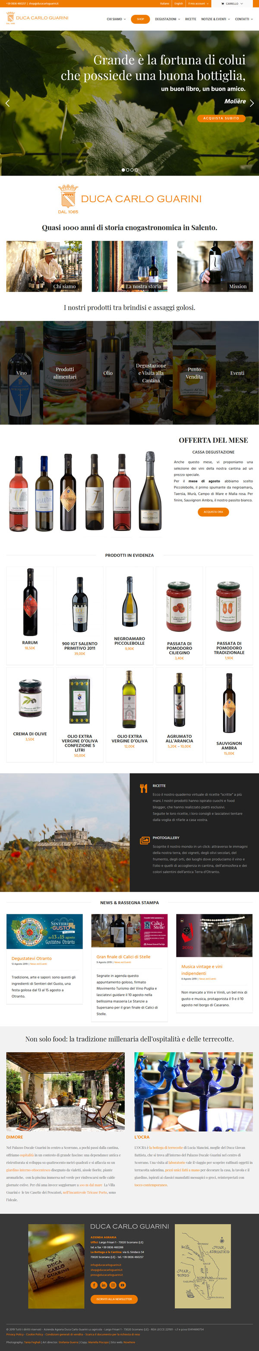
Task: Open the Shop menu item
Action: 140,19
